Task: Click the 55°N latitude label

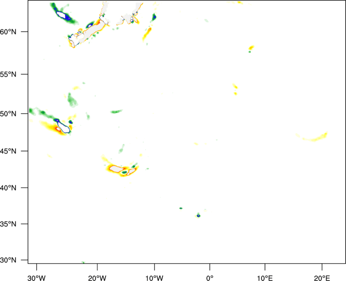Action: 8,74
